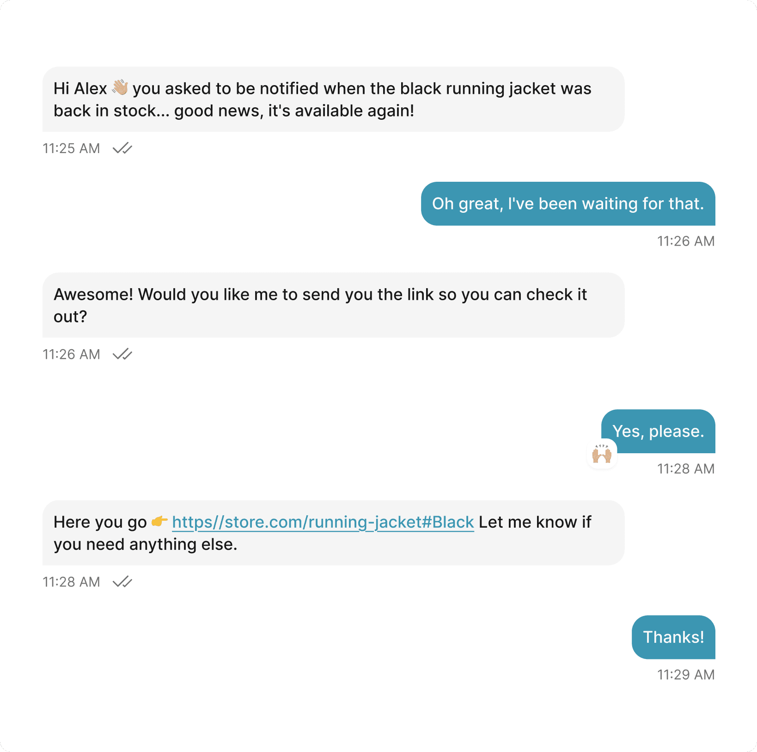Click the read receipt checkmarks beside 11:25 AM

[x=122, y=148]
